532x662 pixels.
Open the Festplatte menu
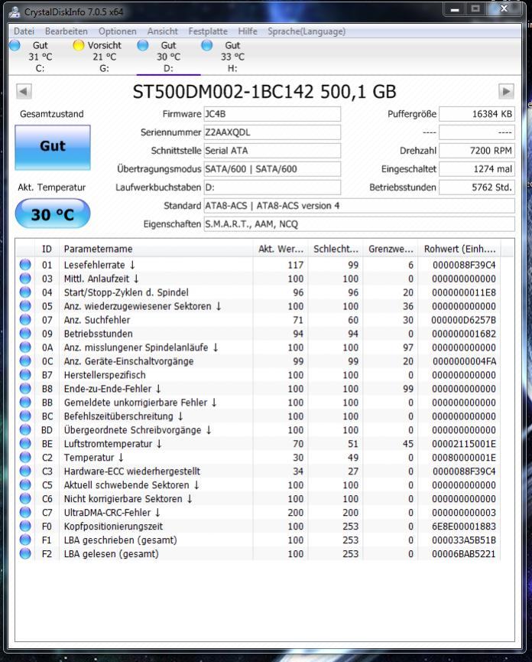point(208,31)
